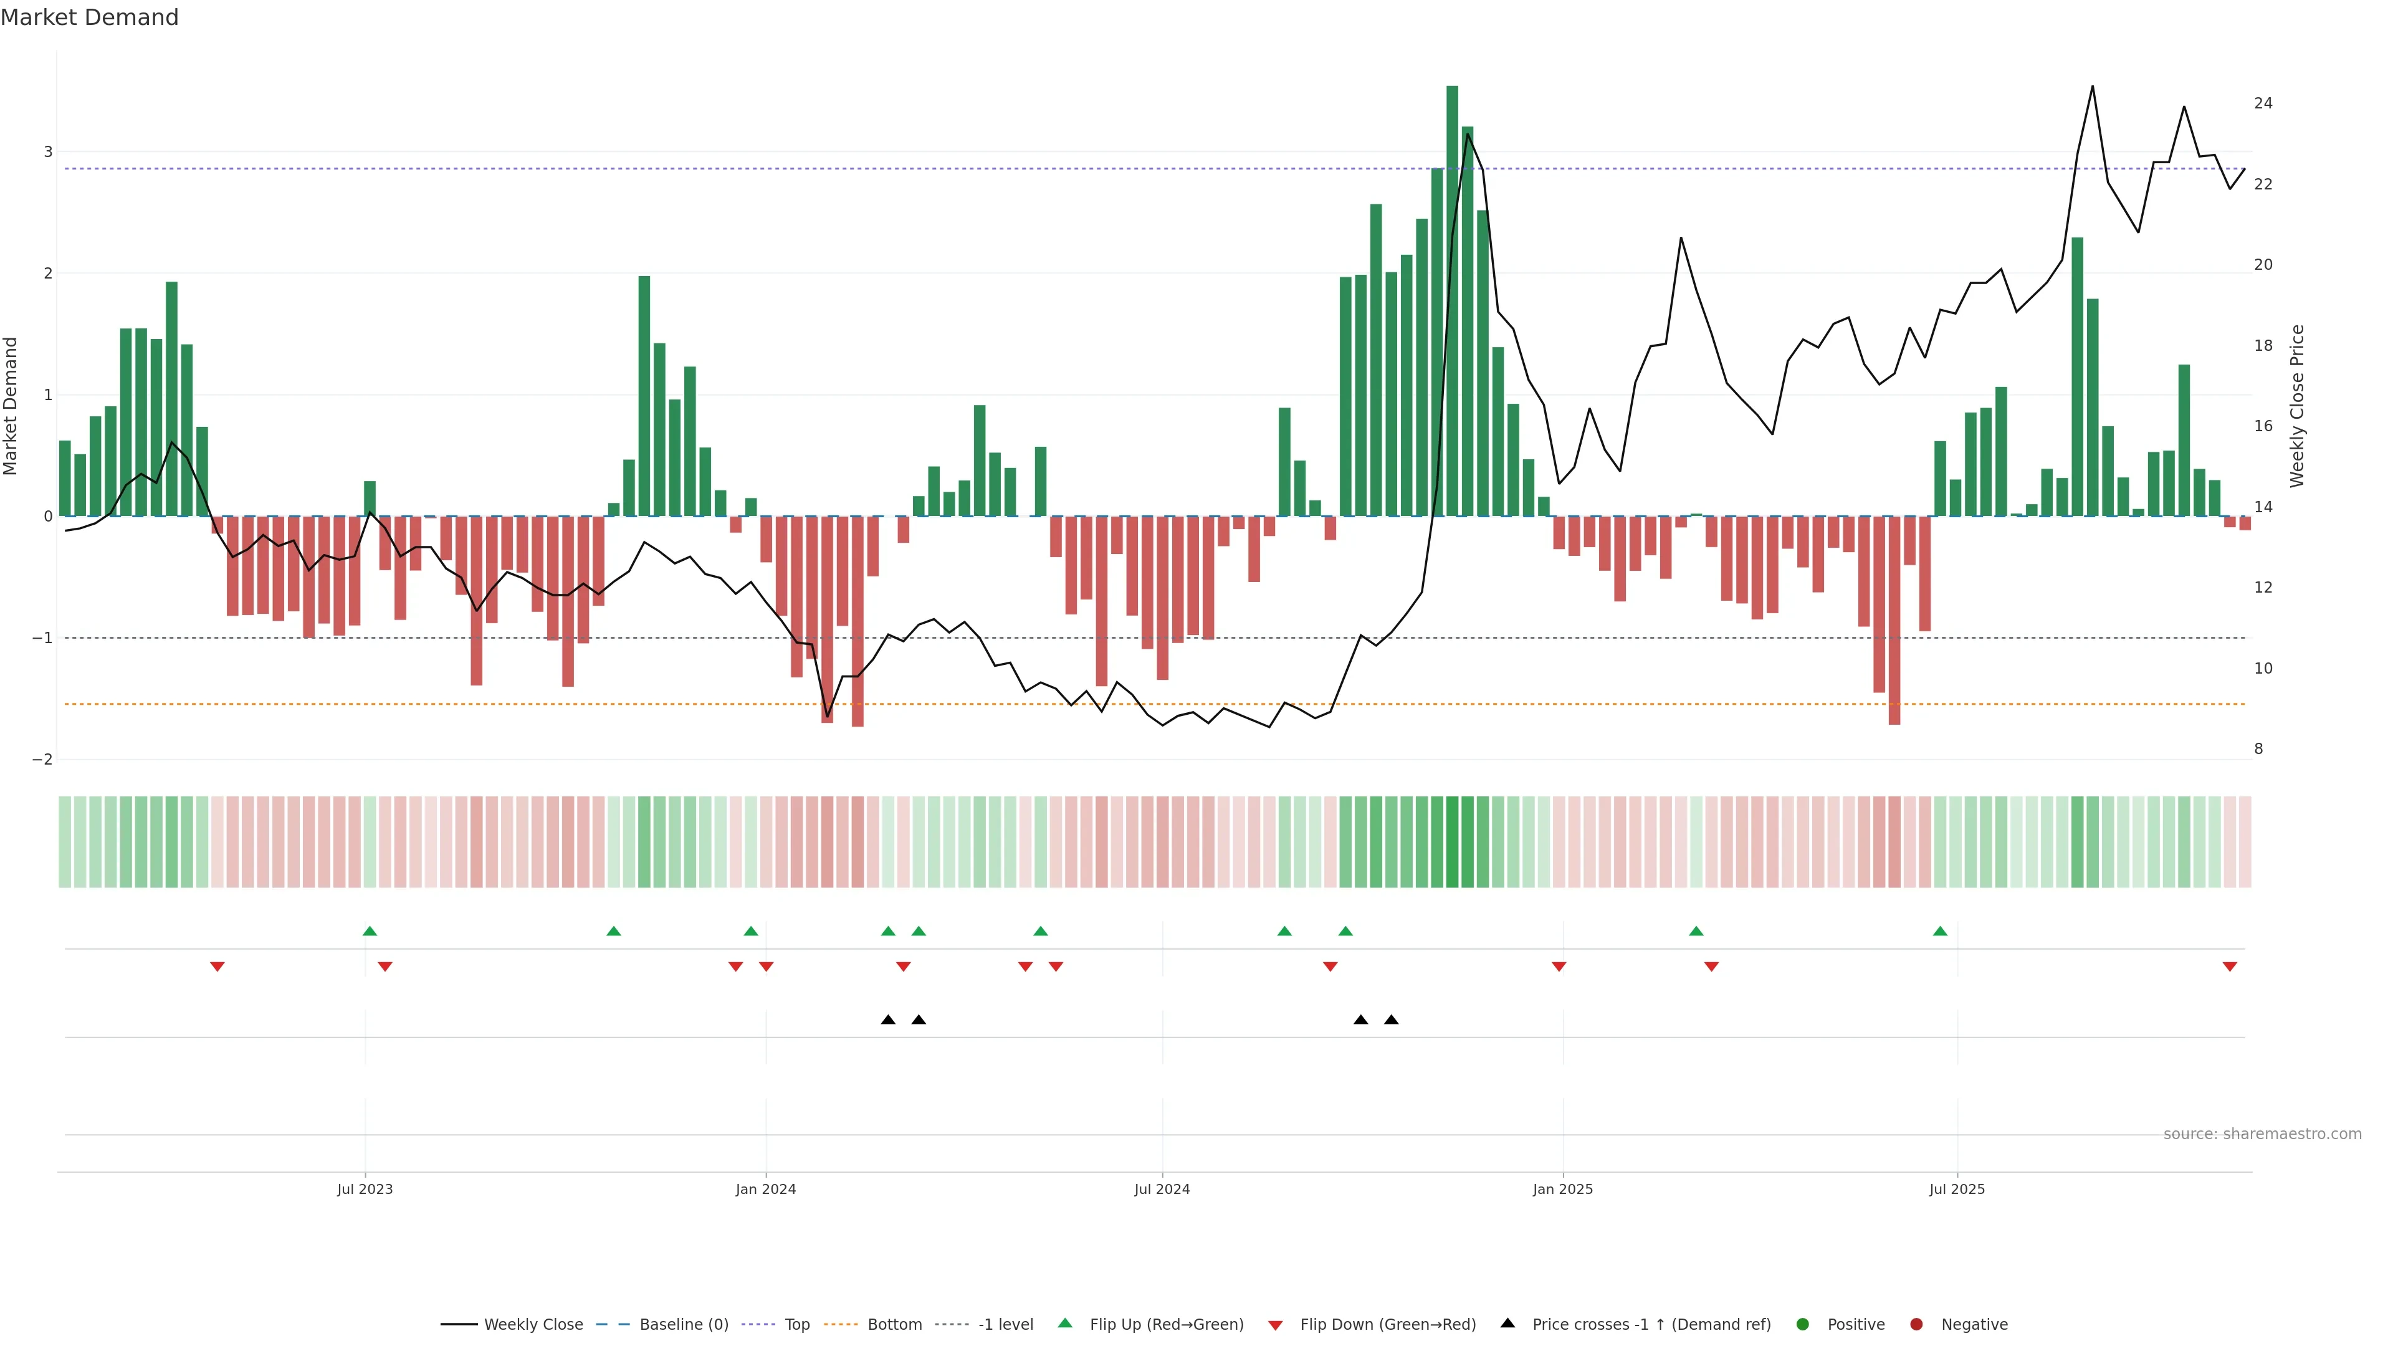Hide the Top dotted line via legend
The image size is (2393, 1346).
[796, 1324]
